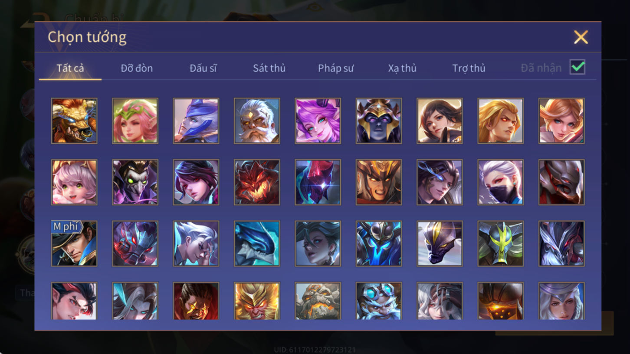Select the 'Tất cả' tab
The height and width of the screenshot is (354, 630).
pyautogui.click(x=70, y=68)
